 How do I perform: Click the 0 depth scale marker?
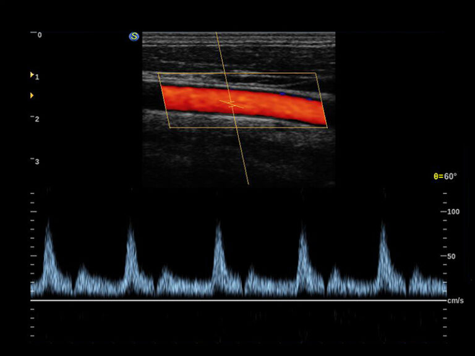(40, 35)
